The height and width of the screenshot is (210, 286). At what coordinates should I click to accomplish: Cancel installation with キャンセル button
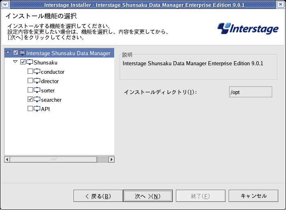253,196
